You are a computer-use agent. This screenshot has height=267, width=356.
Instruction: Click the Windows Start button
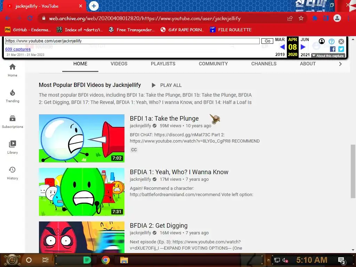(12, 260)
